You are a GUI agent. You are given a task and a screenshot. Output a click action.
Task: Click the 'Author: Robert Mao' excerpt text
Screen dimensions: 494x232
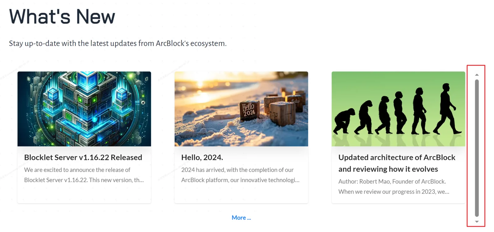pyautogui.click(x=394, y=186)
